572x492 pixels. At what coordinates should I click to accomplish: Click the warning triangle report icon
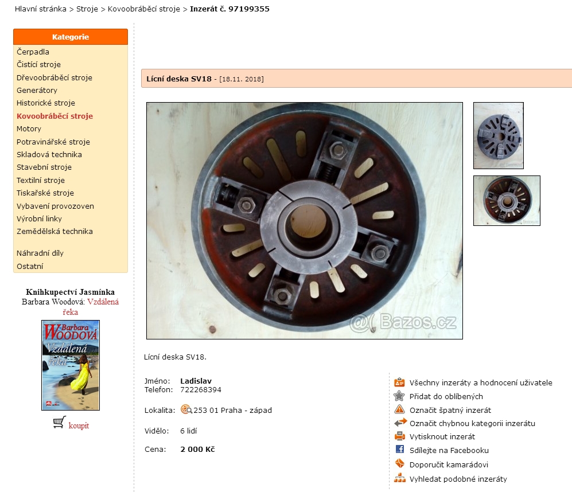click(x=399, y=409)
